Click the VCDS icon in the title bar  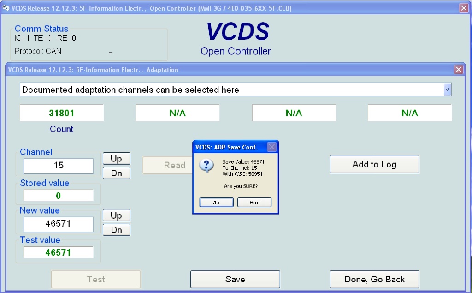tap(6, 8)
